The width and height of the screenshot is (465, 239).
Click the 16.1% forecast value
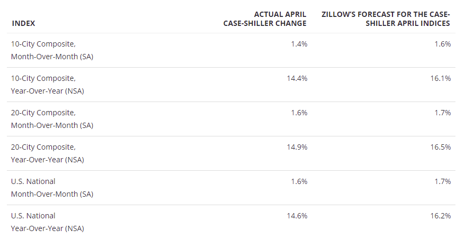click(x=441, y=78)
